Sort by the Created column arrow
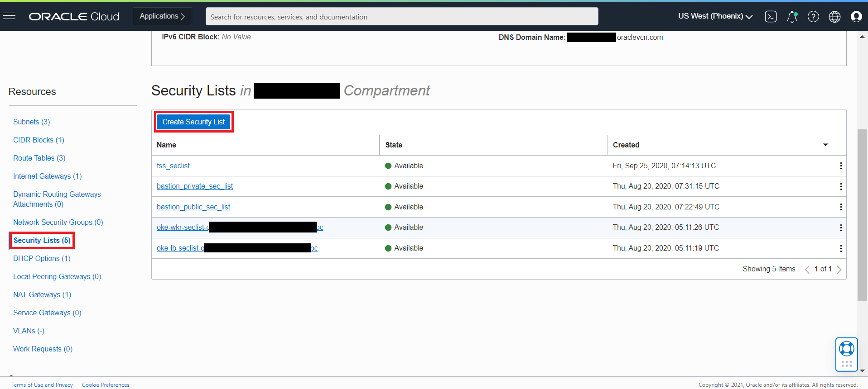The image size is (868, 389). [x=825, y=145]
